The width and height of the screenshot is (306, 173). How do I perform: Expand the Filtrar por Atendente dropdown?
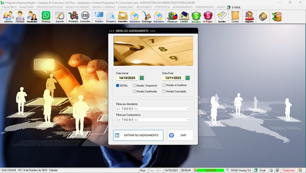[188, 109]
